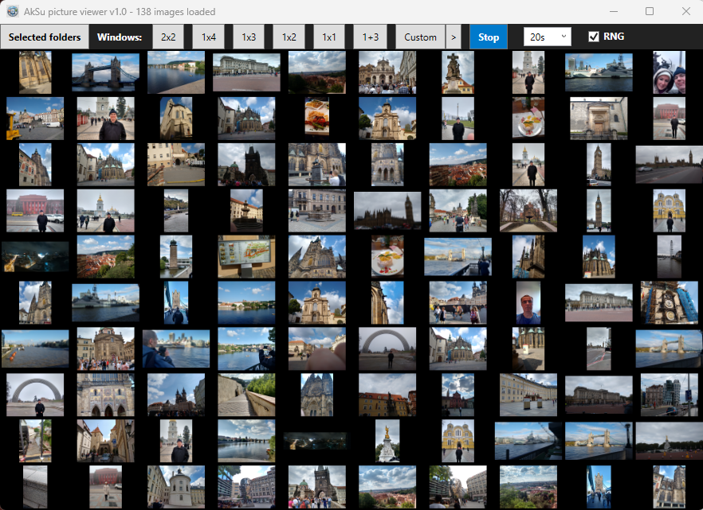This screenshot has height=510, width=703.
Task: Open the yellow construction lift square thumbnail
Action: pos(35,118)
